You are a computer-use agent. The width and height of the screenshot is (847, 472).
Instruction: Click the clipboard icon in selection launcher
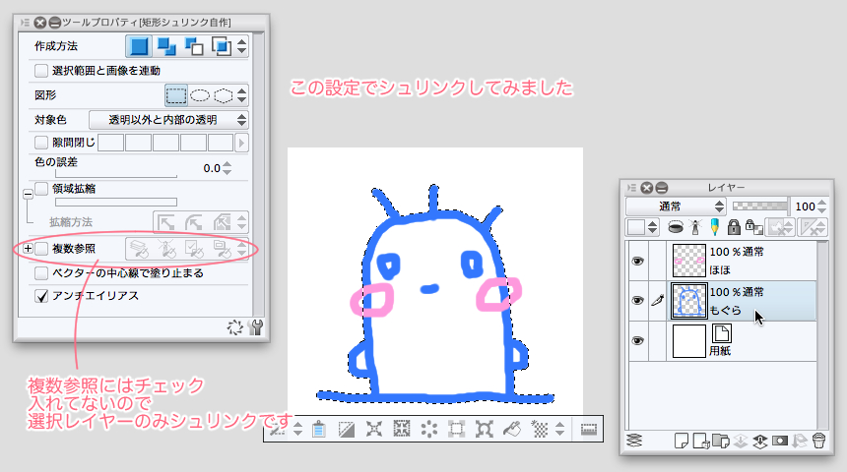319,429
